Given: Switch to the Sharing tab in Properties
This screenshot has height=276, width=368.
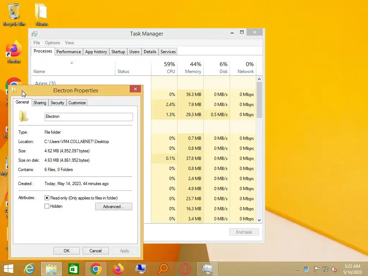Looking at the screenshot, I should pyautogui.click(x=40, y=103).
